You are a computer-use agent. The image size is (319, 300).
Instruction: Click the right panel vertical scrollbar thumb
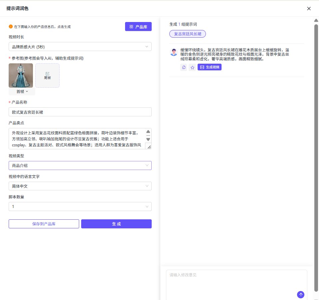316,158
